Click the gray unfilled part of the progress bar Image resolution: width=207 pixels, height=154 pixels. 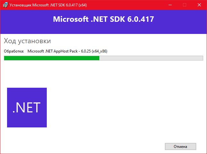click(151, 58)
